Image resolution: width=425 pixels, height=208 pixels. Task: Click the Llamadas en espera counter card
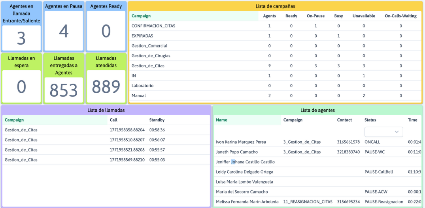(21, 79)
